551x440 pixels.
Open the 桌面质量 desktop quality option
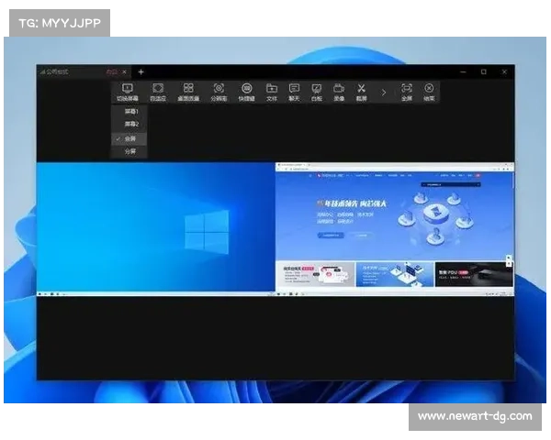click(188, 93)
